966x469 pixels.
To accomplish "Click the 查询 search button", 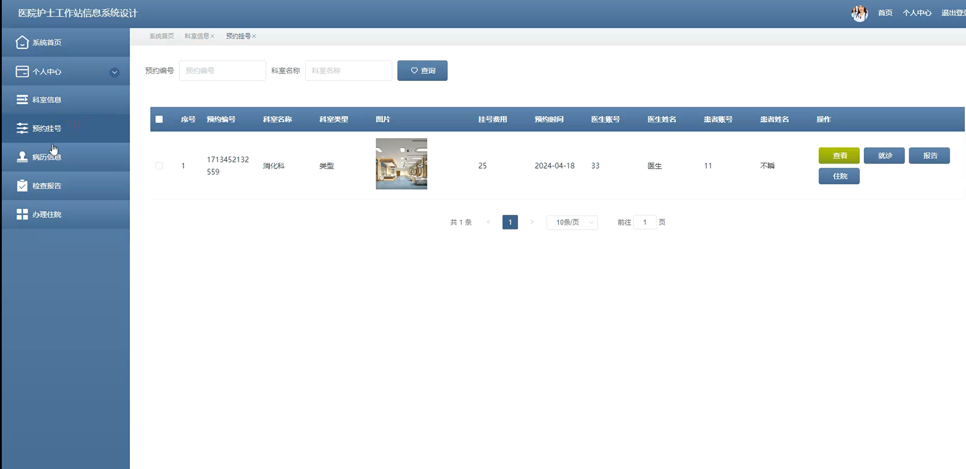I will pos(422,70).
